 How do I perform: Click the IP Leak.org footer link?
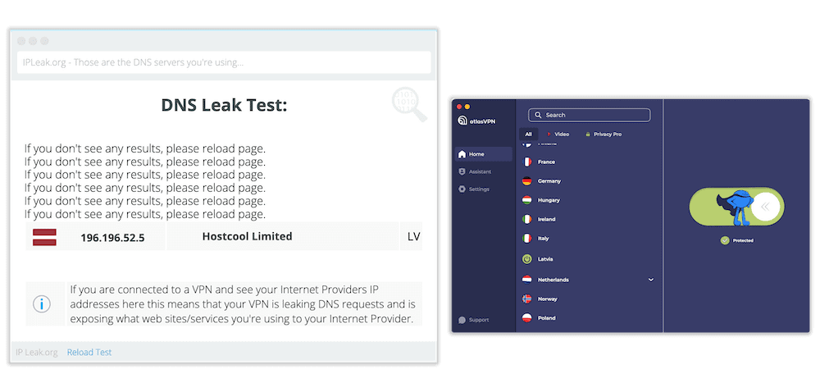36,352
